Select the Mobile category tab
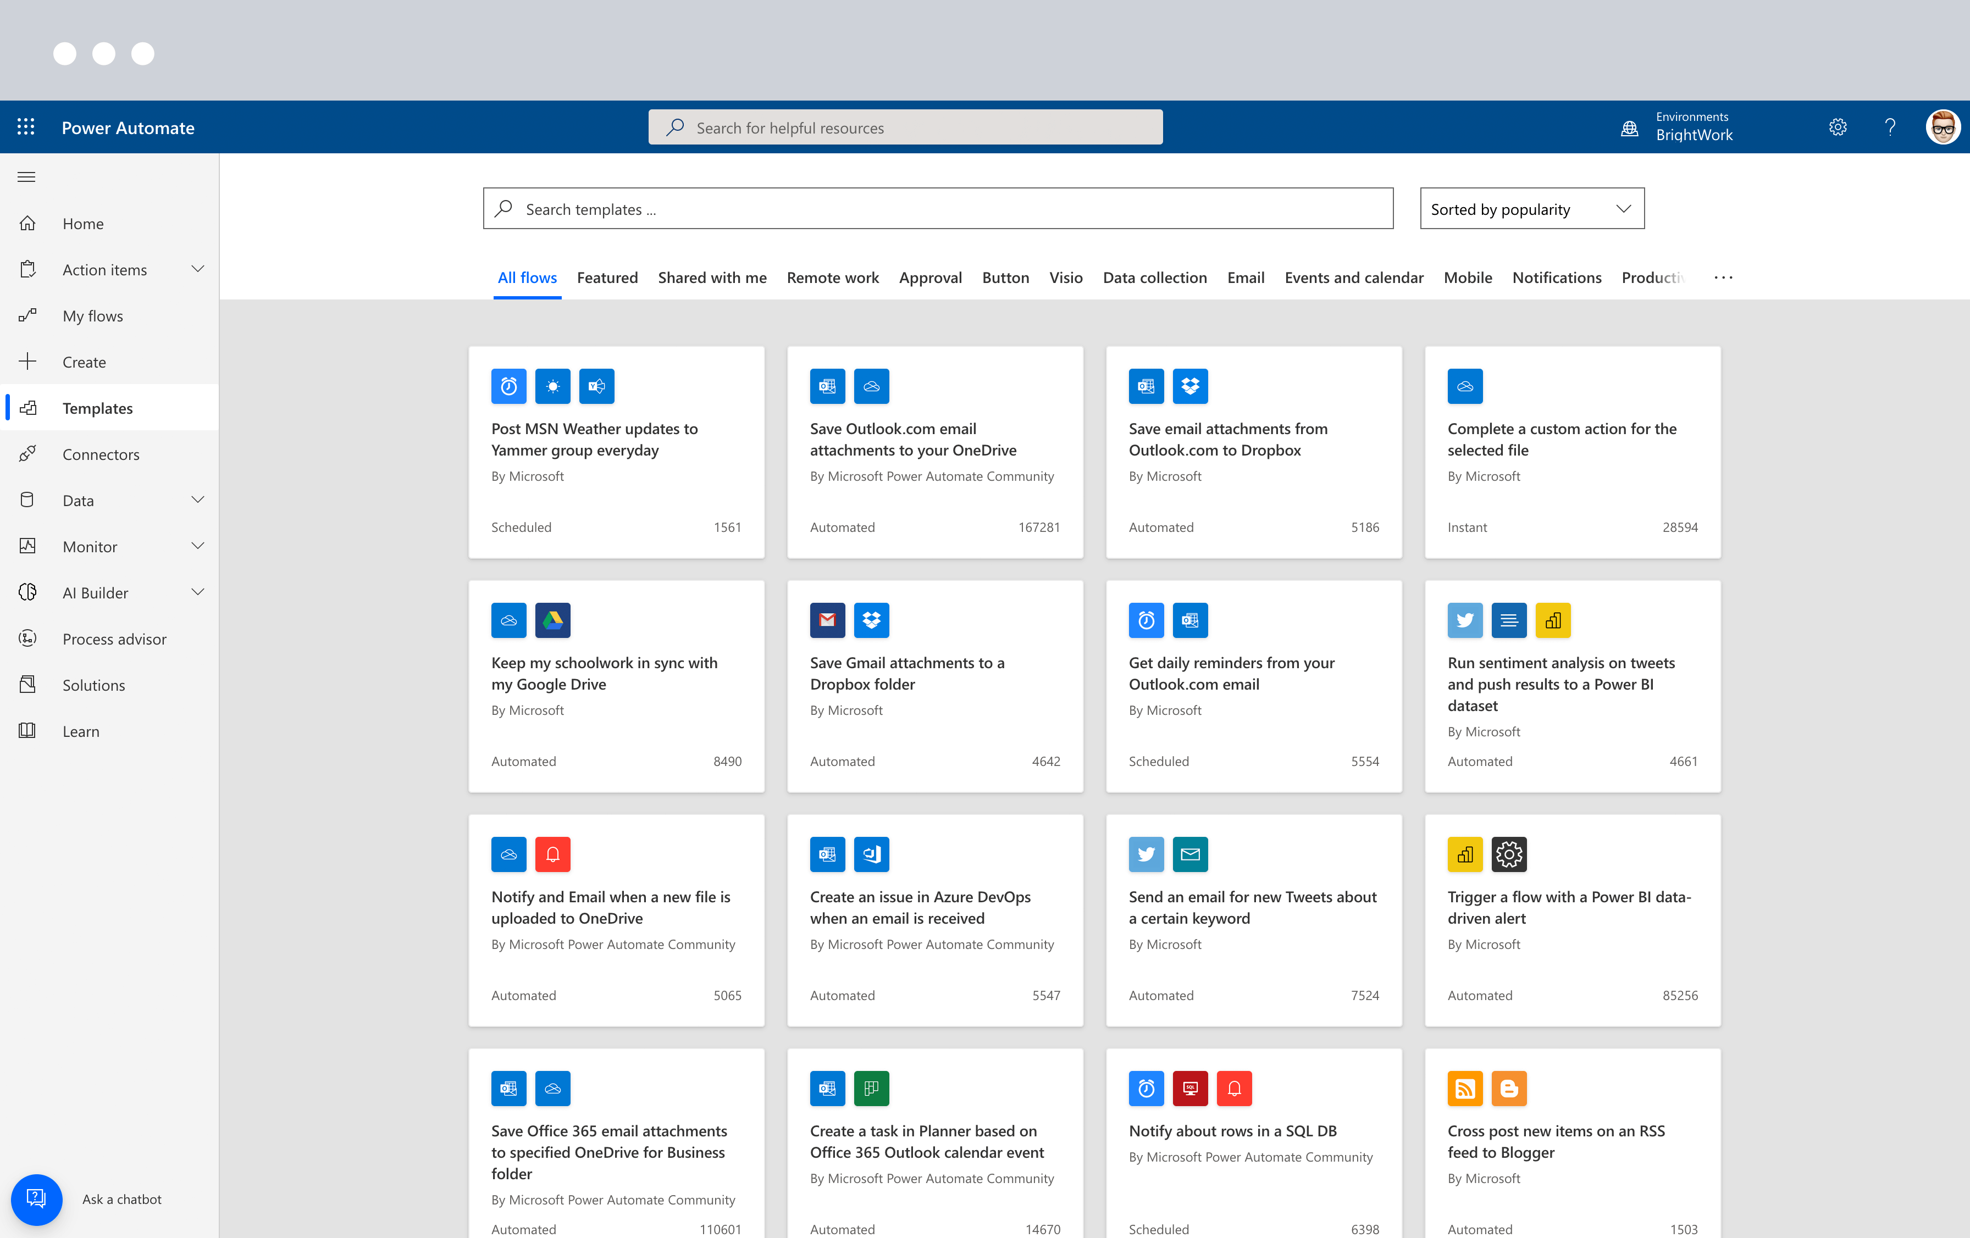This screenshot has height=1238, width=1970. pyautogui.click(x=1467, y=277)
